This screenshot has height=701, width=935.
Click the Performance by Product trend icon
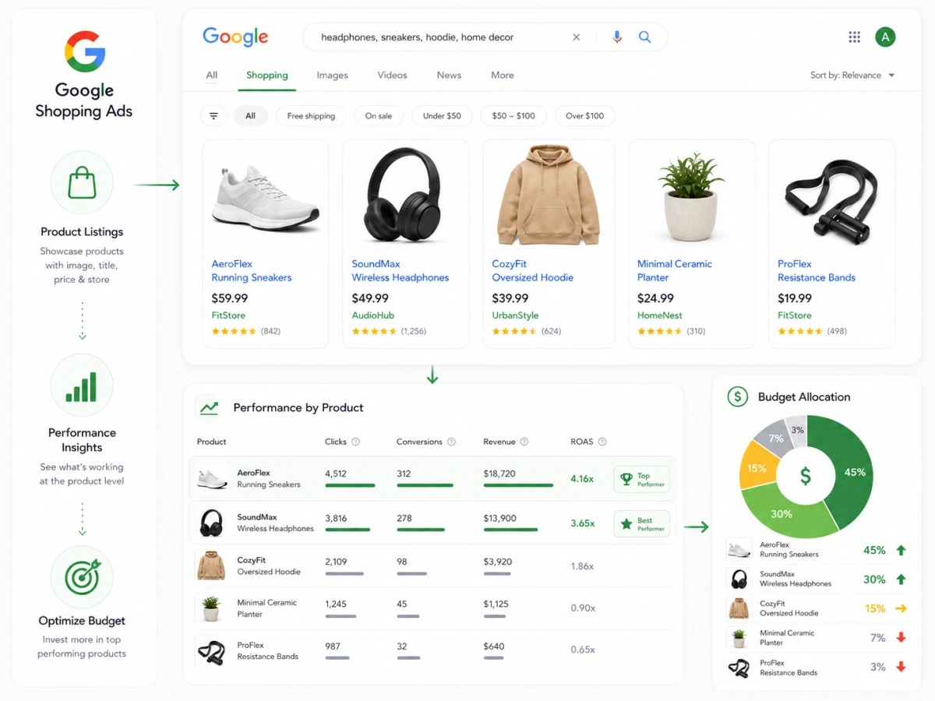208,407
